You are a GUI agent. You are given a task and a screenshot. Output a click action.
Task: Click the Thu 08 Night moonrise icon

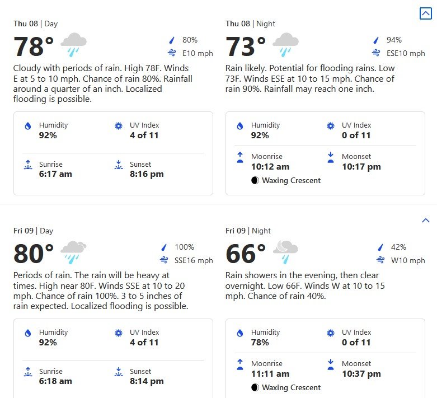coord(240,157)
